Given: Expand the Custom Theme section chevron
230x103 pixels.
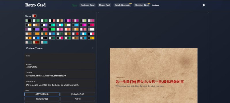Looking at the screenshot, I should [x=92, y=48].
